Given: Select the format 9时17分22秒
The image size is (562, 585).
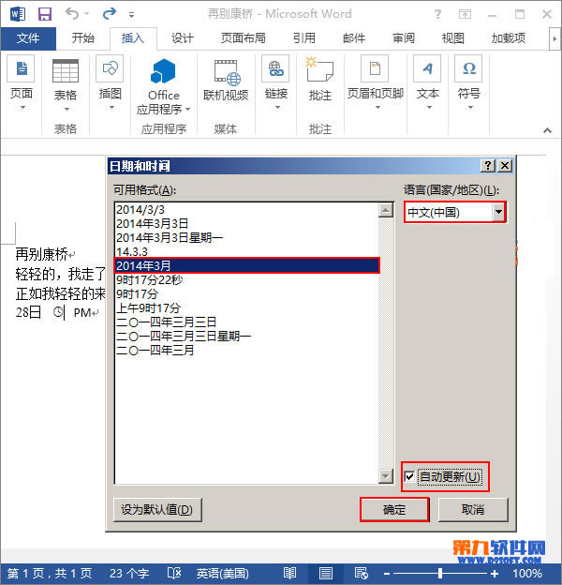Looking at the screenshot, I should (246, 279).
